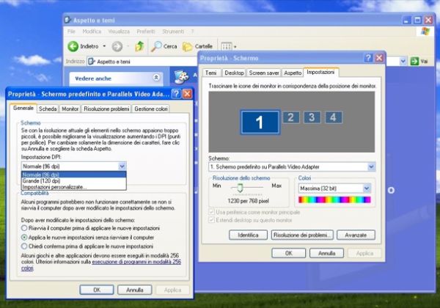Click the up-folder icon in the toolbar
This screenshot has width=440, height=308.
[x=139, y=46]
